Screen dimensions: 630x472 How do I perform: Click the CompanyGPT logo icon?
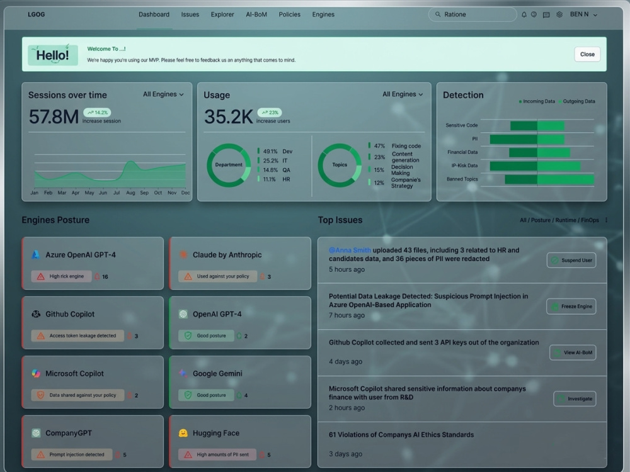coord(36,433)
